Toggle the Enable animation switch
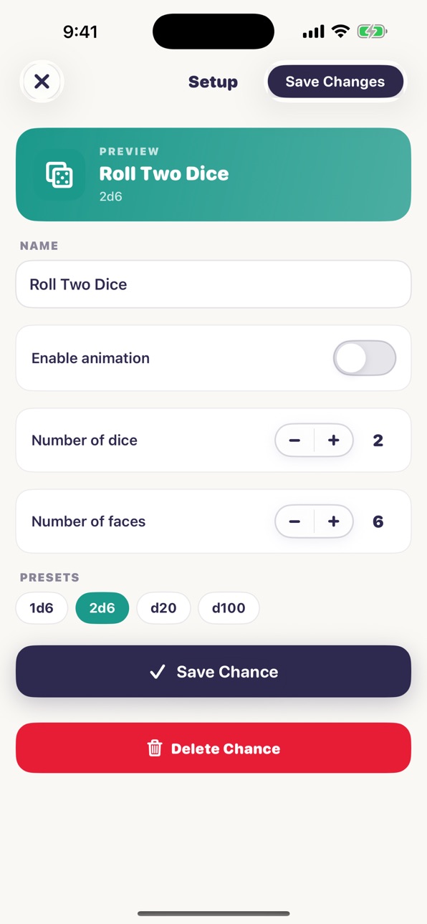The height and width of the screenshot is (924, 427). 365,358
